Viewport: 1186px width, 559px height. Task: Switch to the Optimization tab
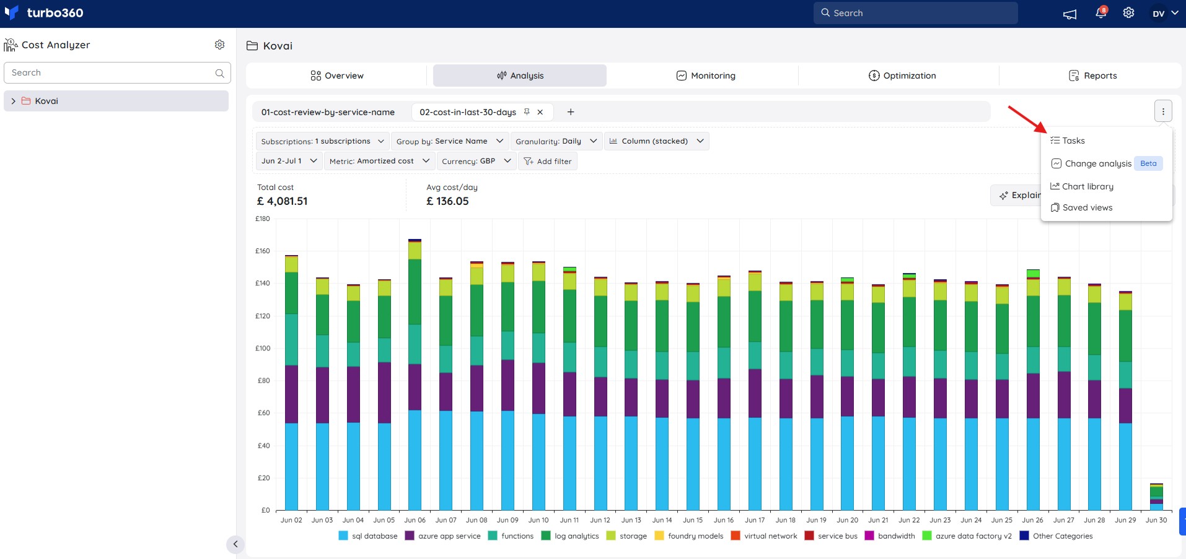pos(902,76)
